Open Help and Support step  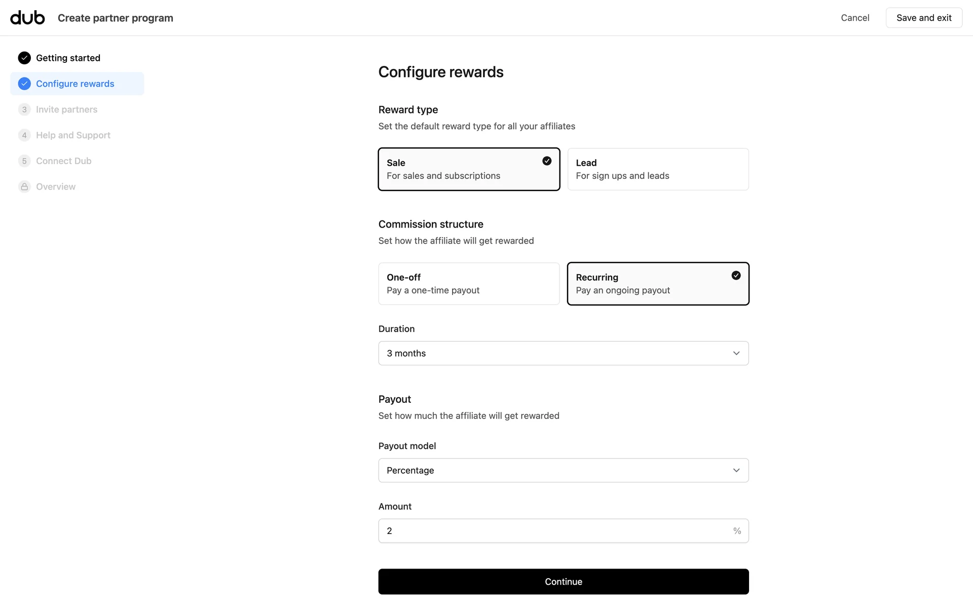point(73,135)
